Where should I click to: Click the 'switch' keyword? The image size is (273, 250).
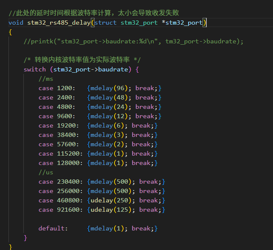[x=35, y=69]
